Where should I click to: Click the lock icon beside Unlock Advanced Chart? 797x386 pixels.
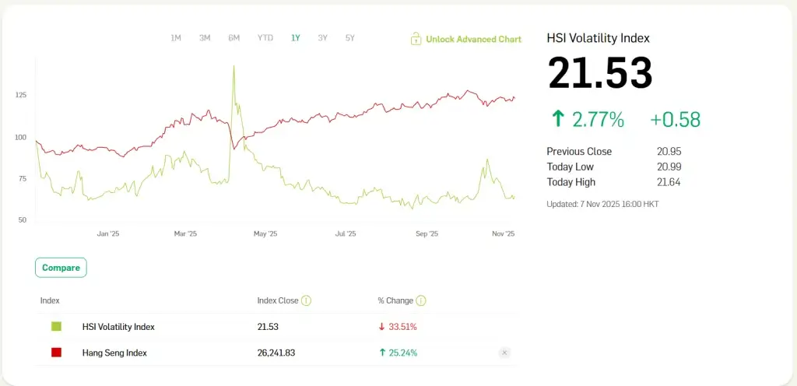[x=416, y=39]
